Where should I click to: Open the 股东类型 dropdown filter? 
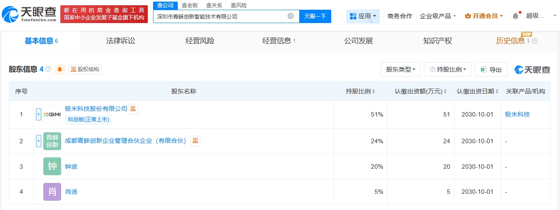coord(400,70)
